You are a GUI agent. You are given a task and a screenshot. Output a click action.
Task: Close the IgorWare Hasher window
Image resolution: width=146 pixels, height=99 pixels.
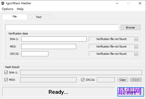coord(140,3)
